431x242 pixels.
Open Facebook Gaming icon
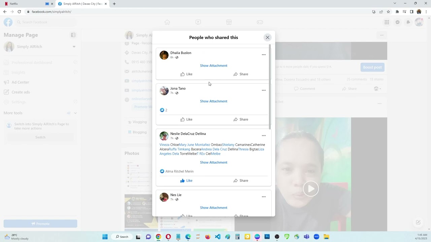tap(260, 22)
